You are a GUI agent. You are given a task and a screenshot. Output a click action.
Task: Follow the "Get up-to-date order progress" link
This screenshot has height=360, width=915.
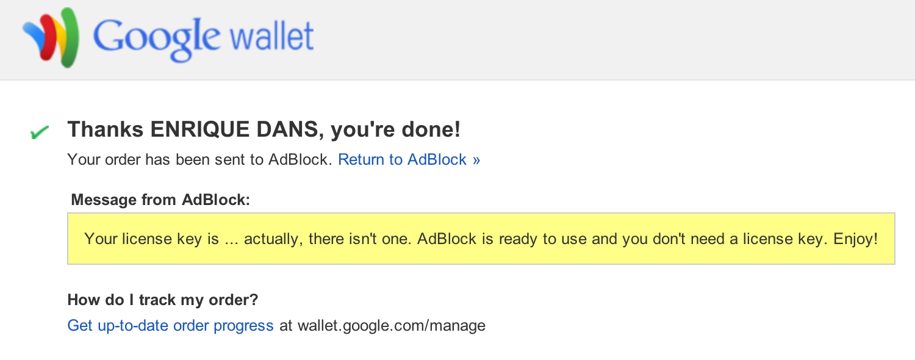pos(170,325)
